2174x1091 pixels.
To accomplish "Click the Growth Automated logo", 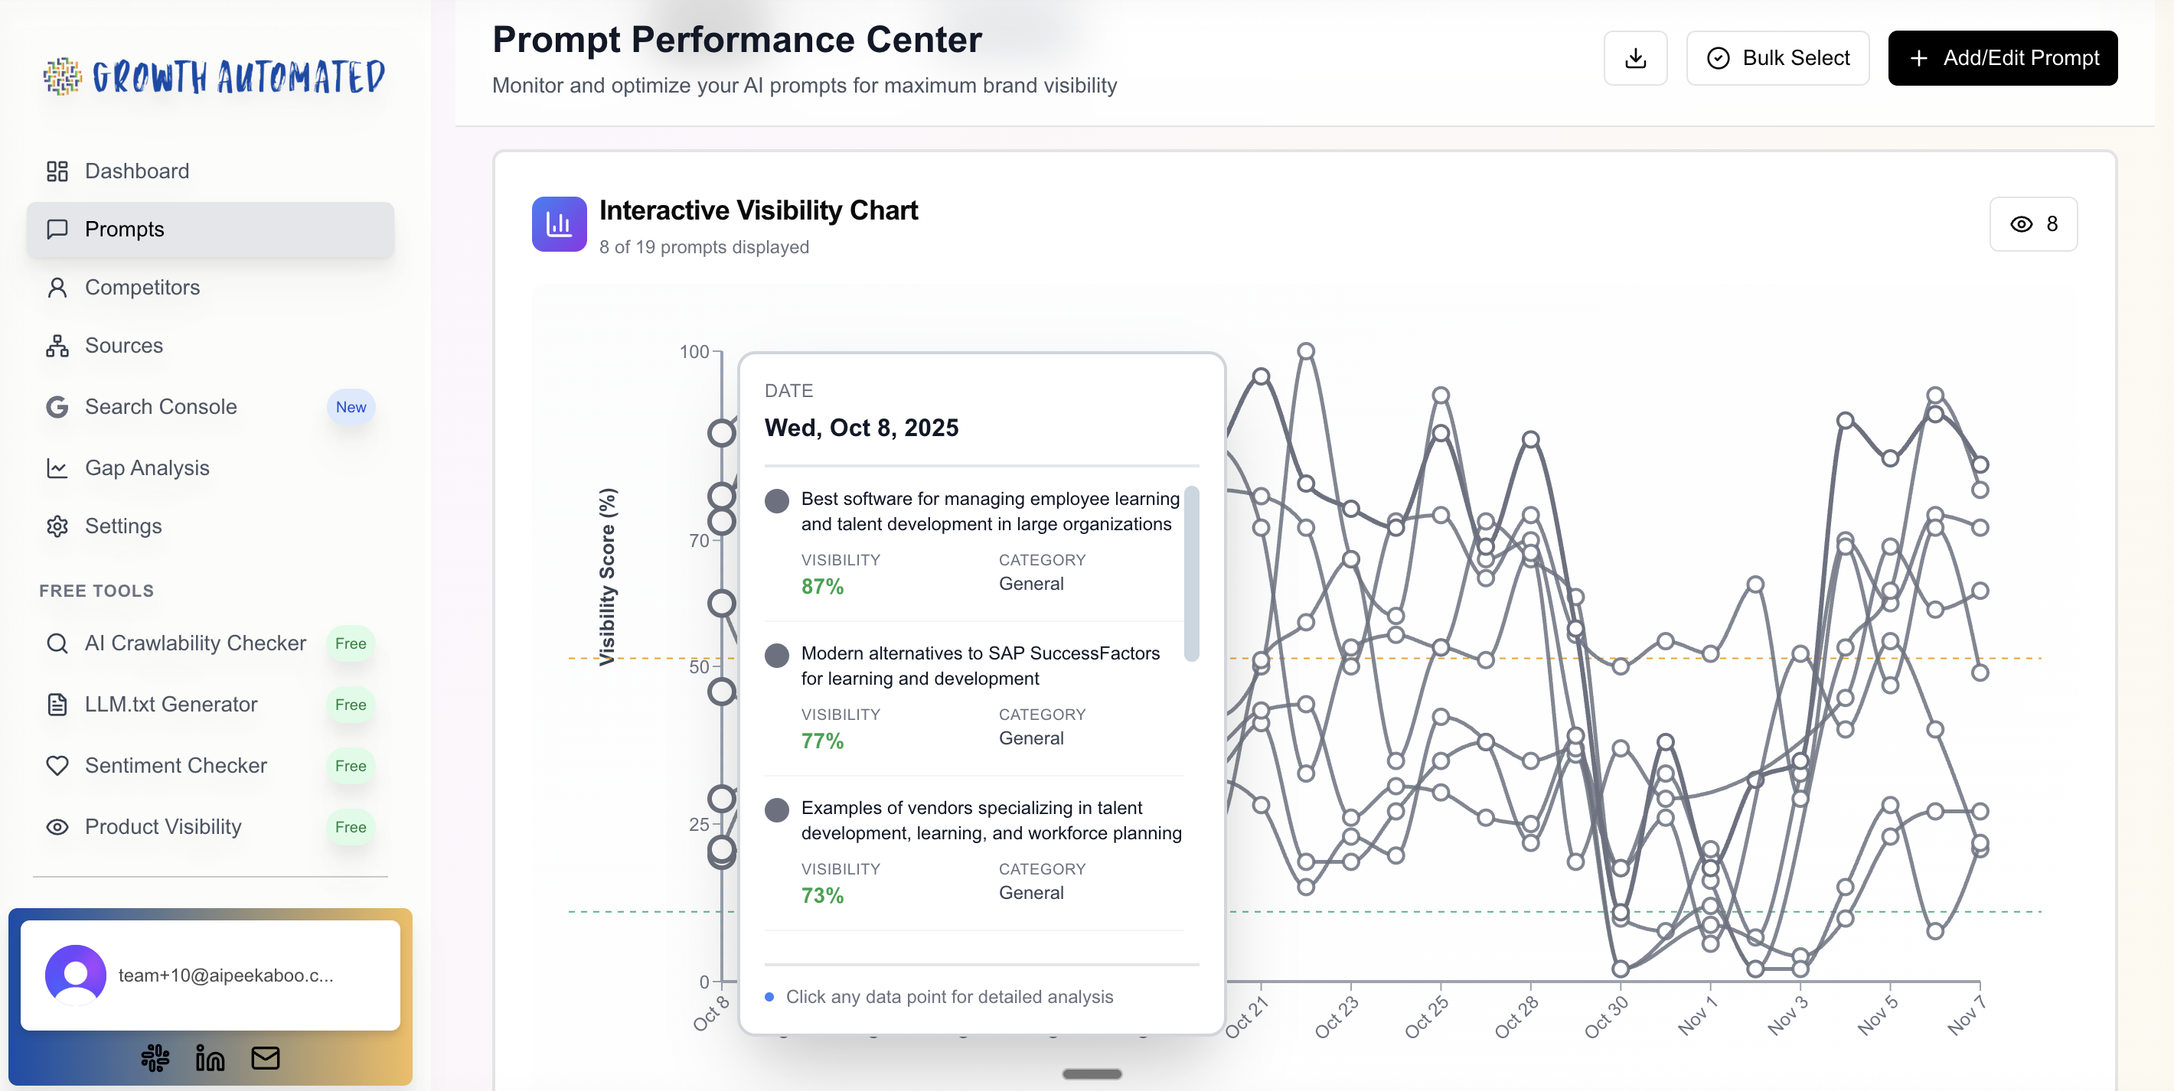I will [214, 77].
